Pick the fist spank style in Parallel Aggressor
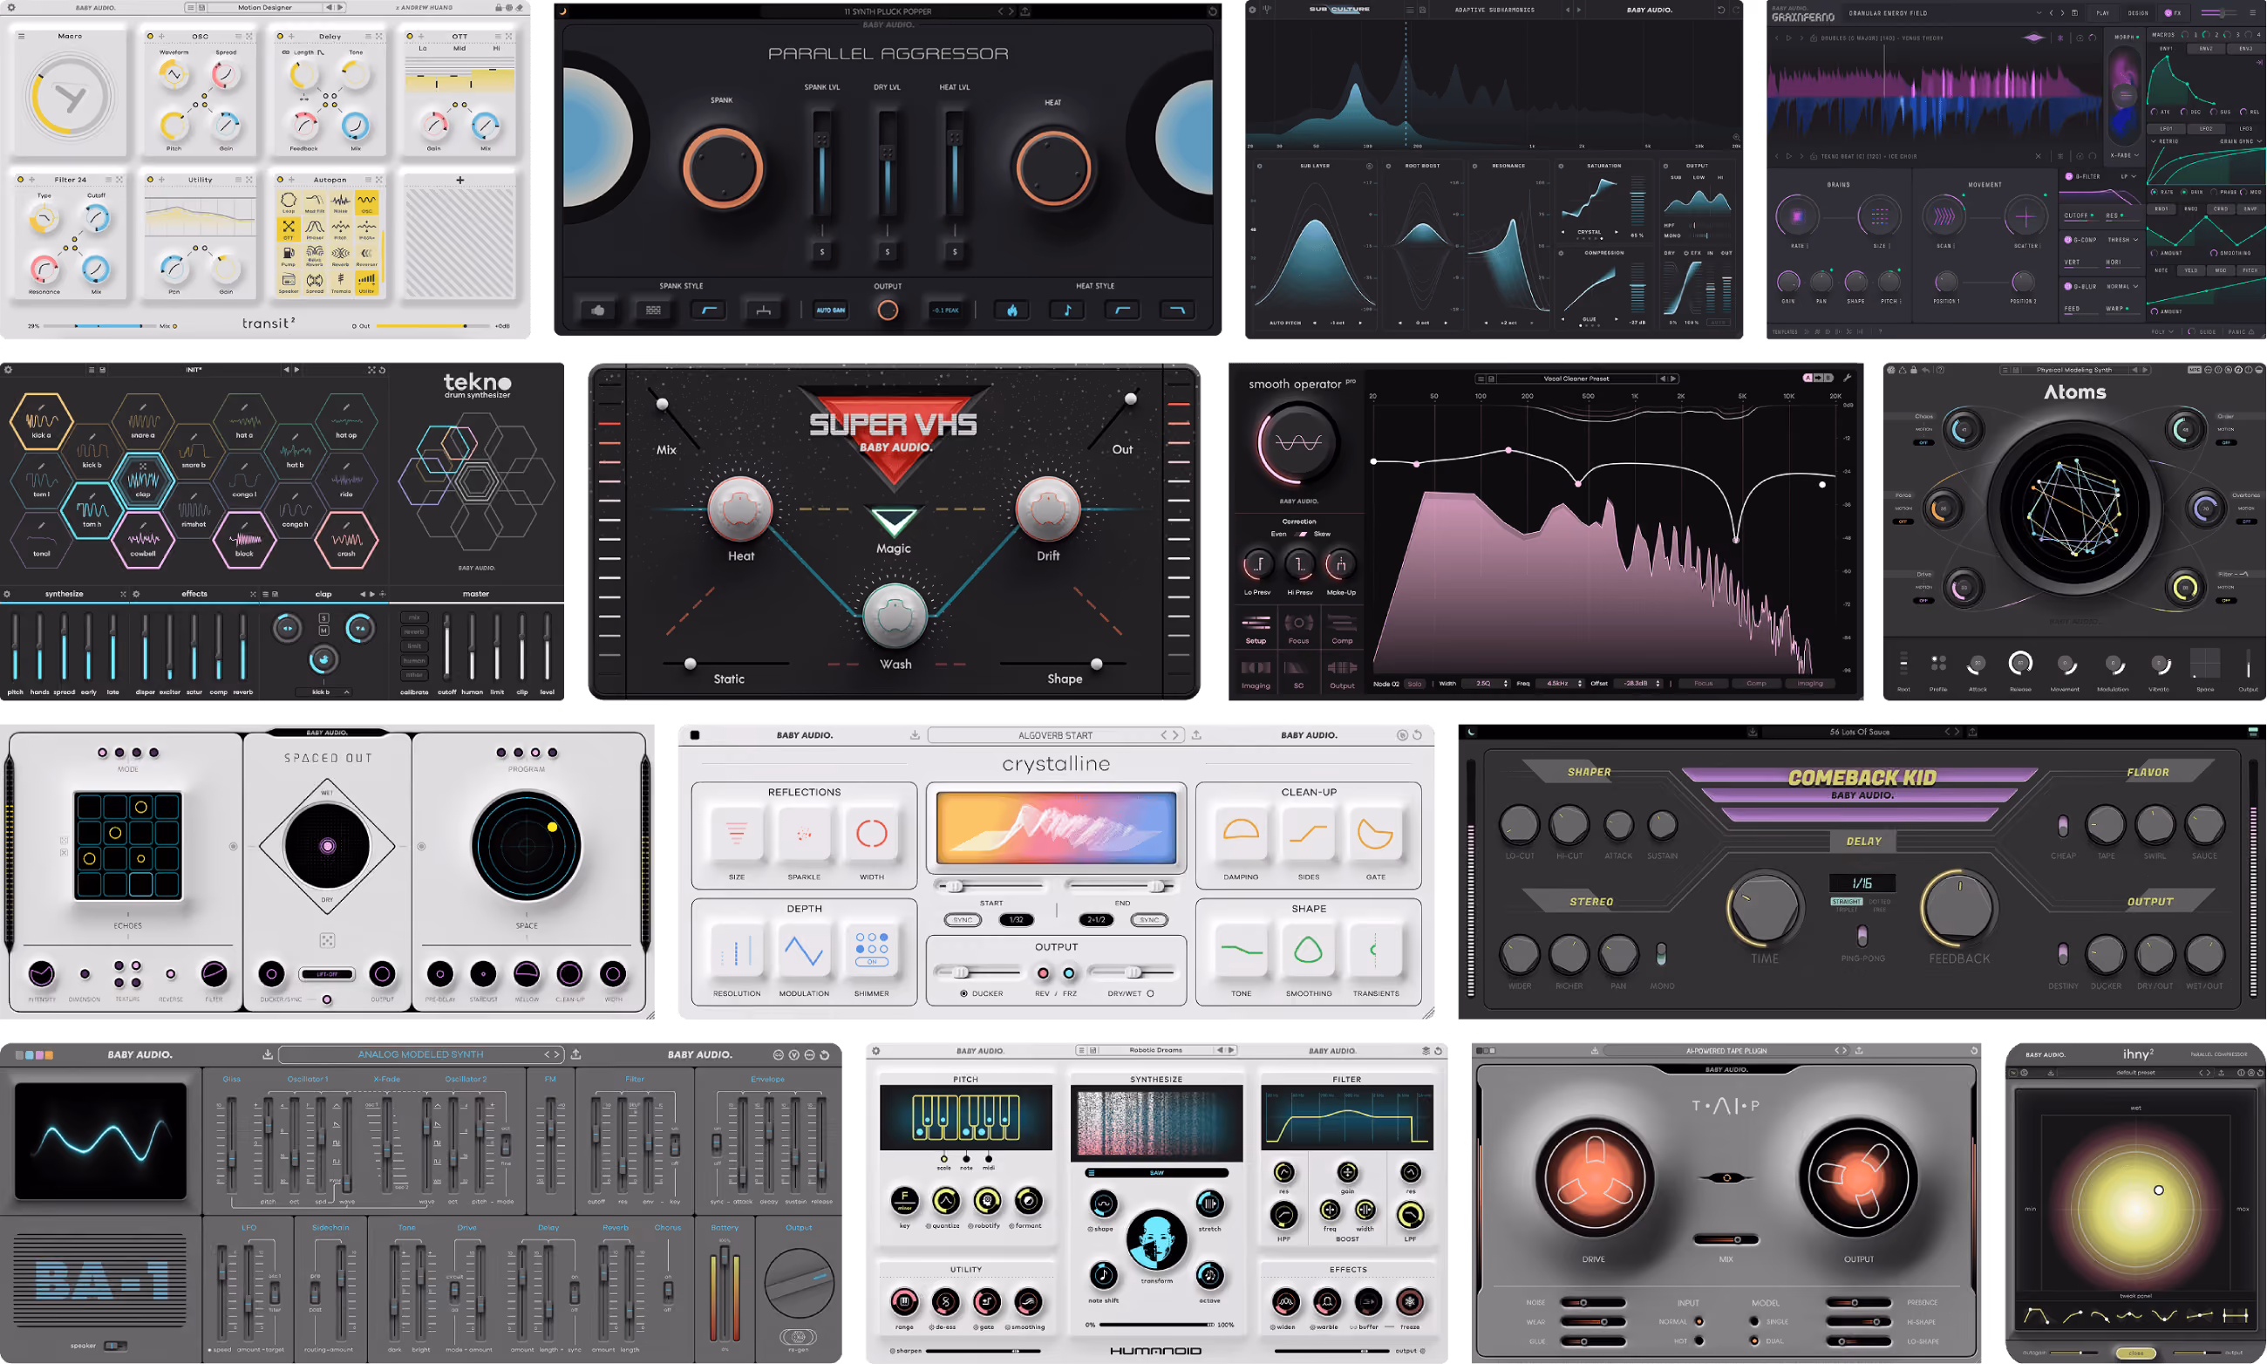 [x=598, y=310]
